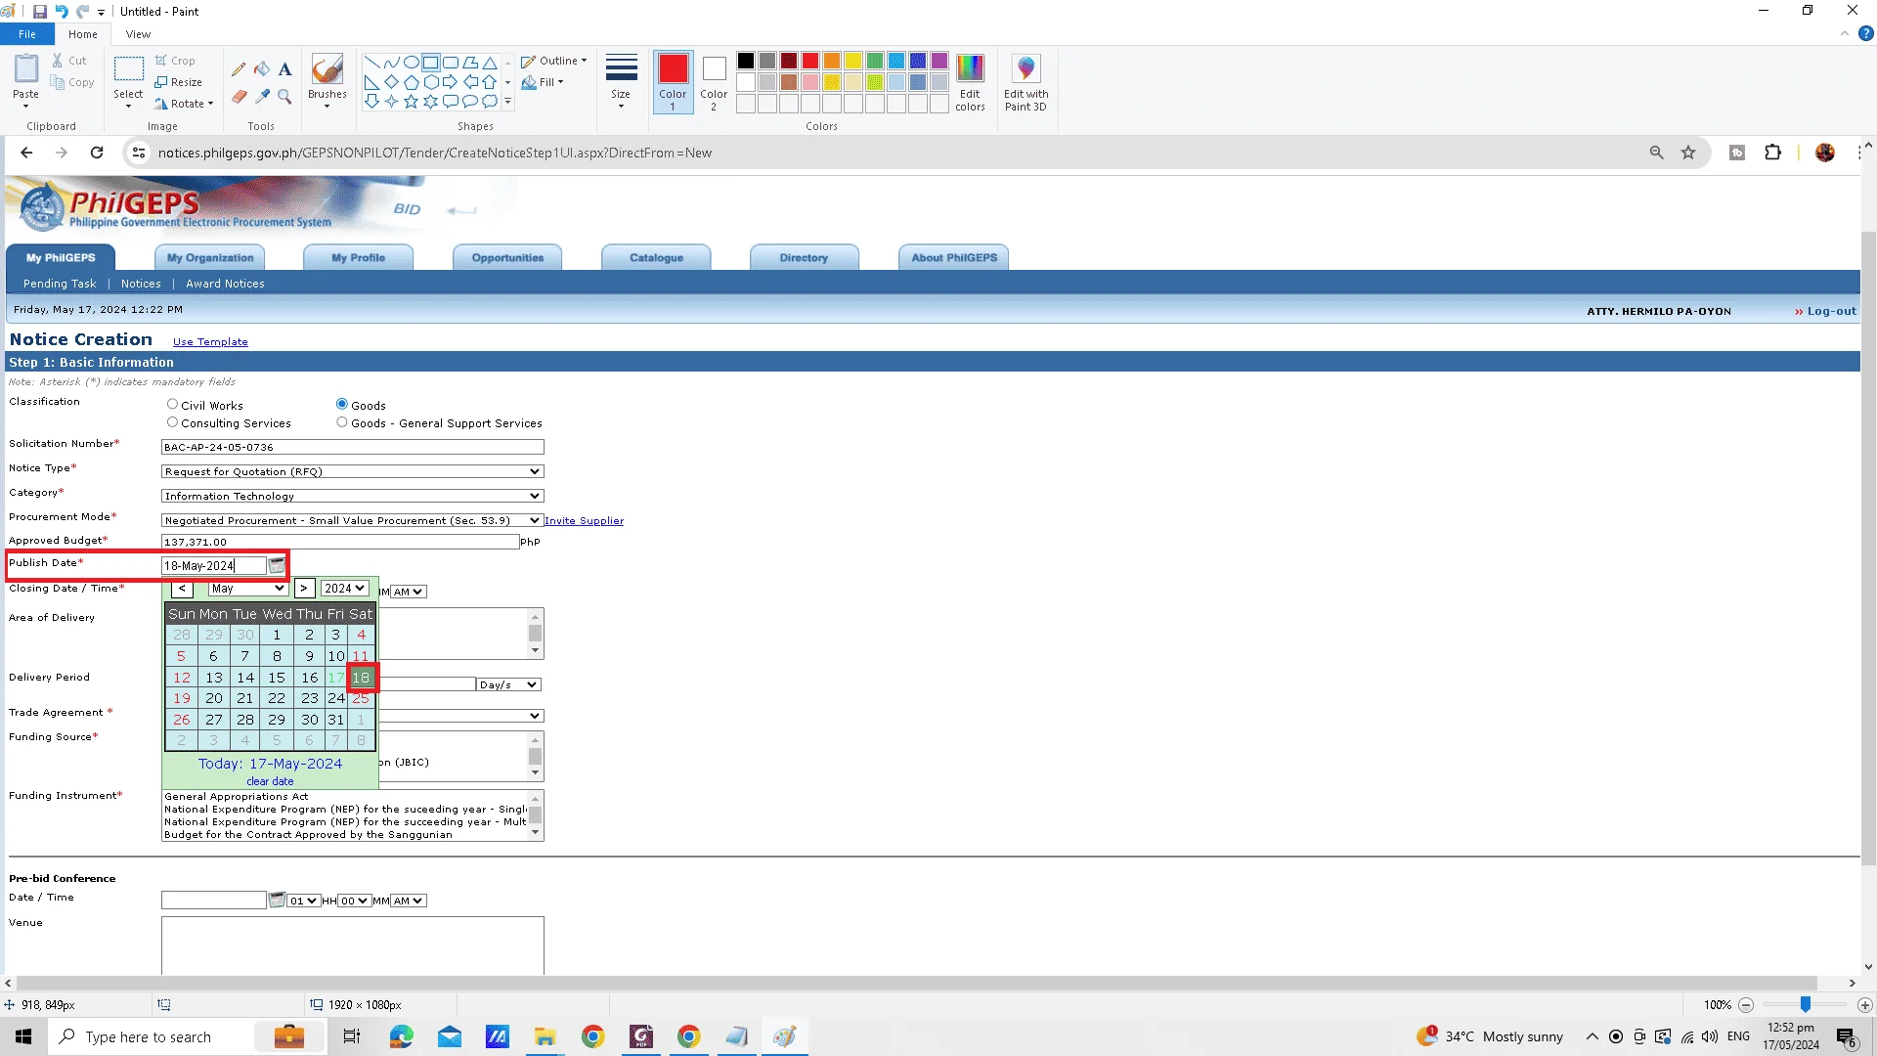
Task: Open the Outline dropdown in Shapes
Action: click(x=554, y=61)
